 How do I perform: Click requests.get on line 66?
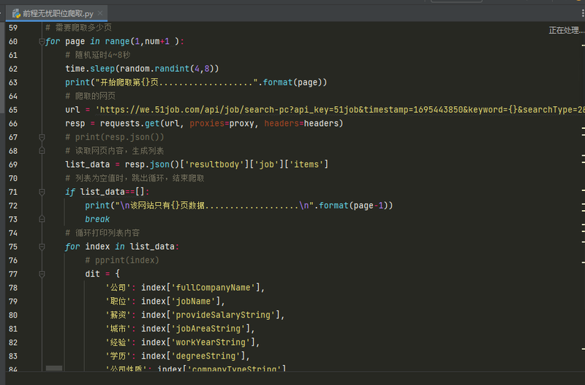click(x=130, y=124)
